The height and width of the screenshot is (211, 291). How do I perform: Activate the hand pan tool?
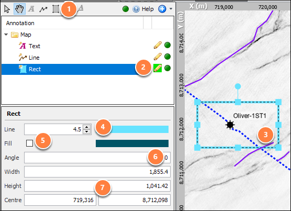point(19,9)
